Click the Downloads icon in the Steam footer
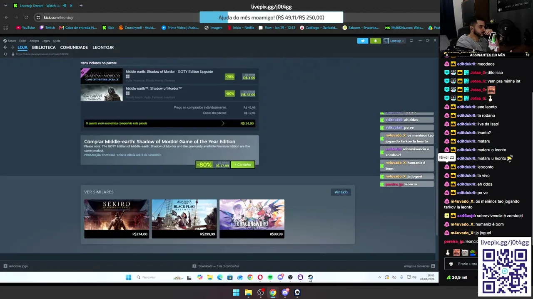 click(194, 266)
